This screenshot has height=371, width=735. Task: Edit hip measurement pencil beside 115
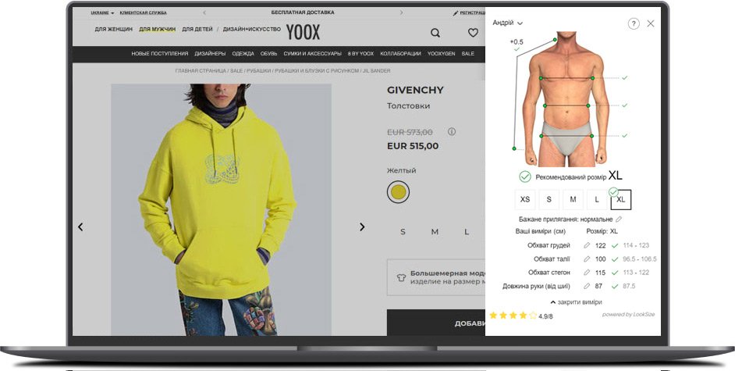pos(587,273)
